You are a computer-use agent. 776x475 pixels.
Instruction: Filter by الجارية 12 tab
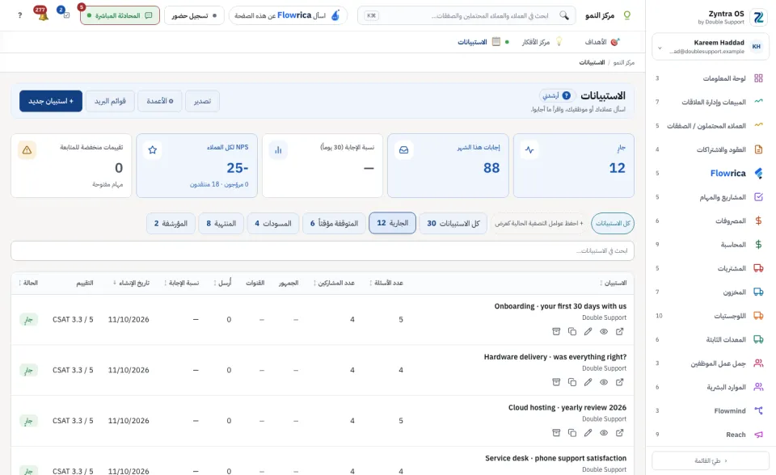[x=393, y=223]
